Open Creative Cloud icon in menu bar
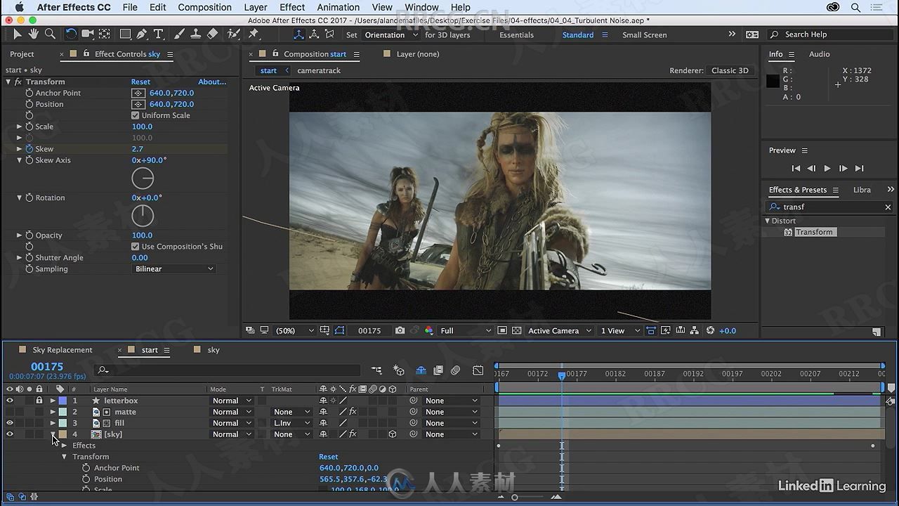 pos(833,7)
